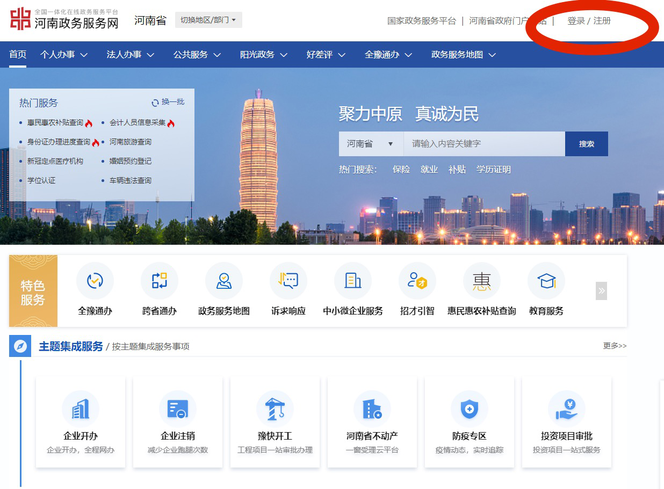Open the 跨省通办 service icon
The height and width of the screenshot is (489, 664).
tap(160, 281)
